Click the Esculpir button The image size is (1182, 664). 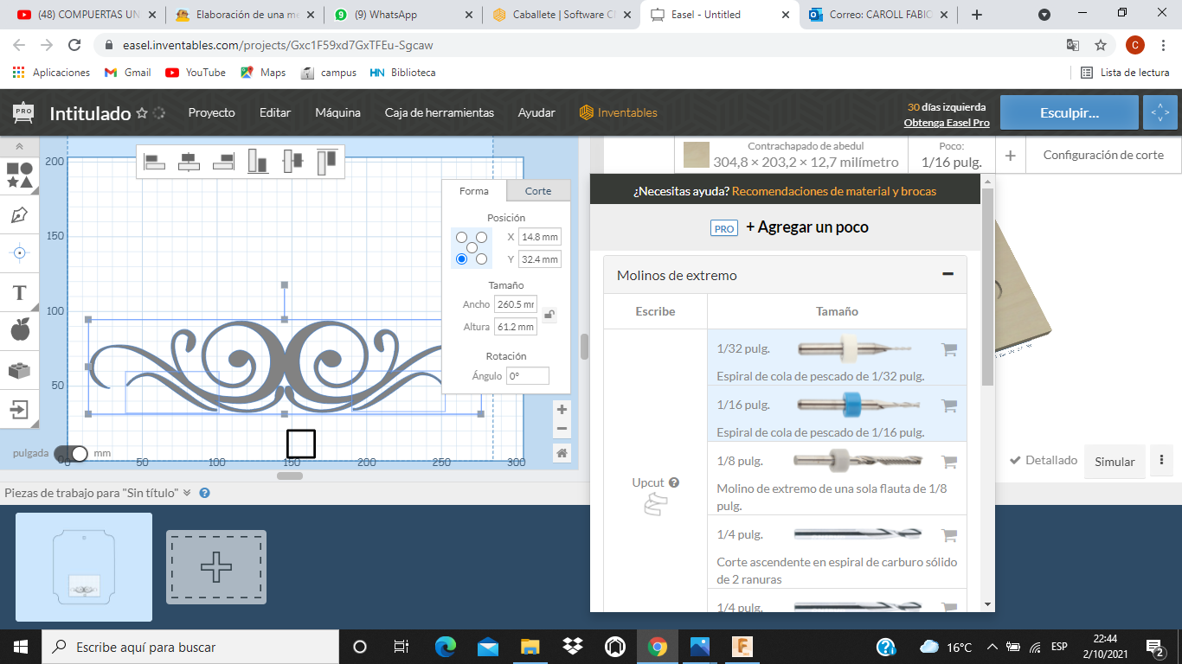(x=1070, y=112)
